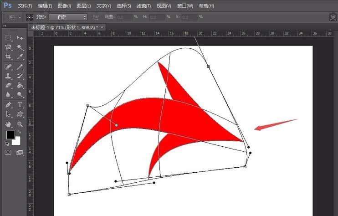
Task: Select the History Brush tool
Action: coord(20,76)
